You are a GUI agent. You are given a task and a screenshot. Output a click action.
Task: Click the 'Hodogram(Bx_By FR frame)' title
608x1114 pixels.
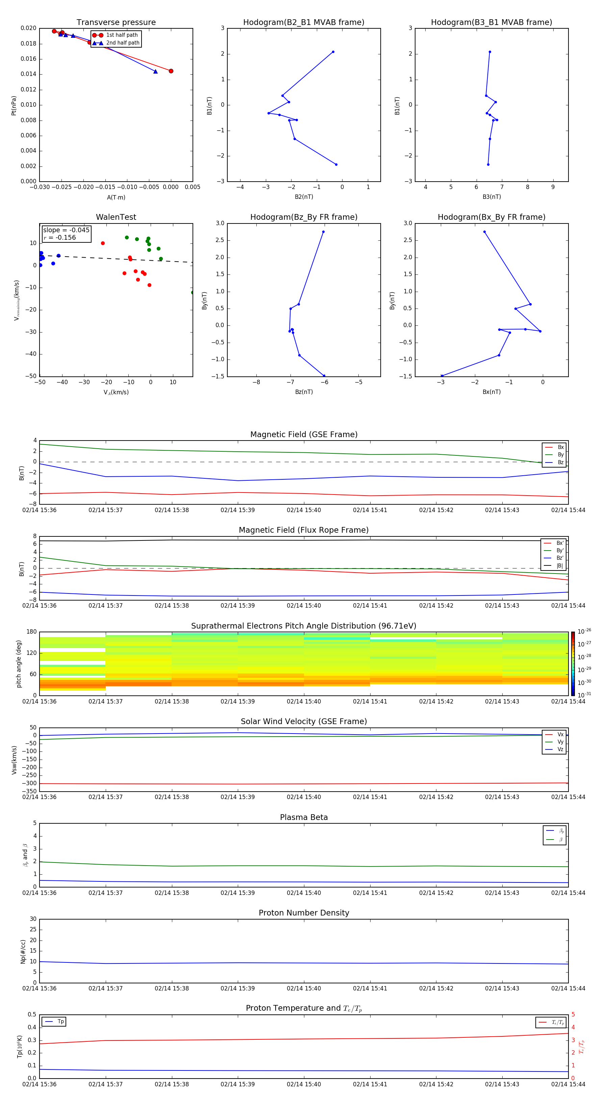click(491, 217)
